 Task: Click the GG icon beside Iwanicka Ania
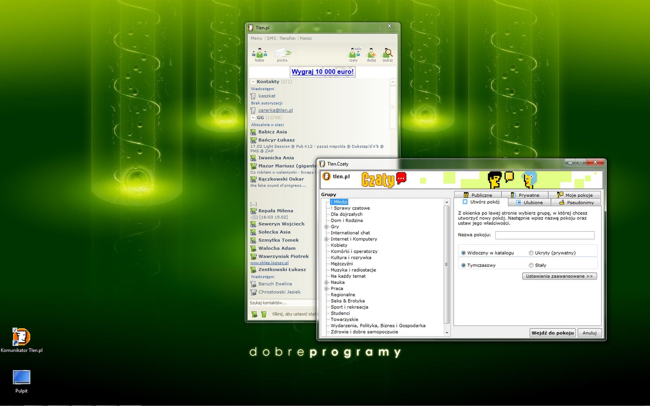point(253,158)
